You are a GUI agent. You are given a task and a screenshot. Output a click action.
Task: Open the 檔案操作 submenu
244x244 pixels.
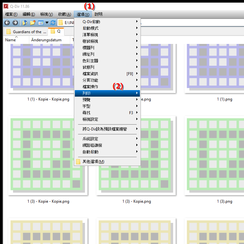click(x=107, y=87)
